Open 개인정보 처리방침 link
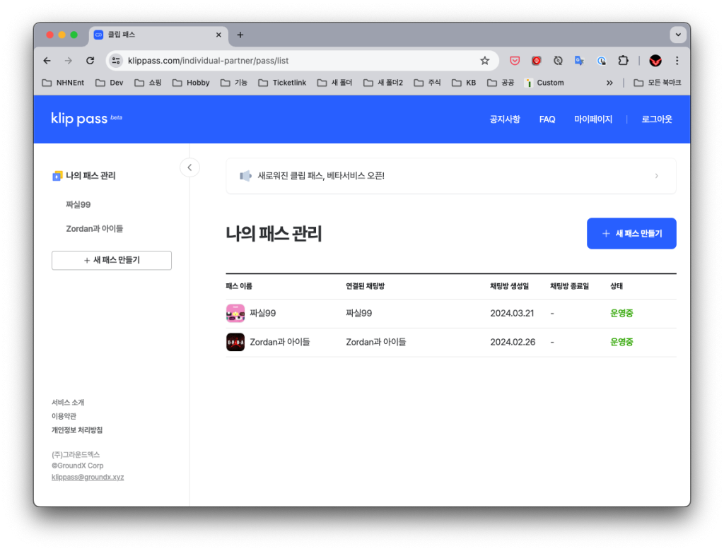The width and height of the screenshot is (724, 551). coord(76,430)
